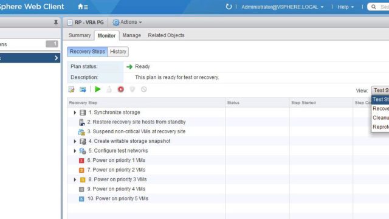Select '1. Synchronize storage' step text

coord(114,112)
